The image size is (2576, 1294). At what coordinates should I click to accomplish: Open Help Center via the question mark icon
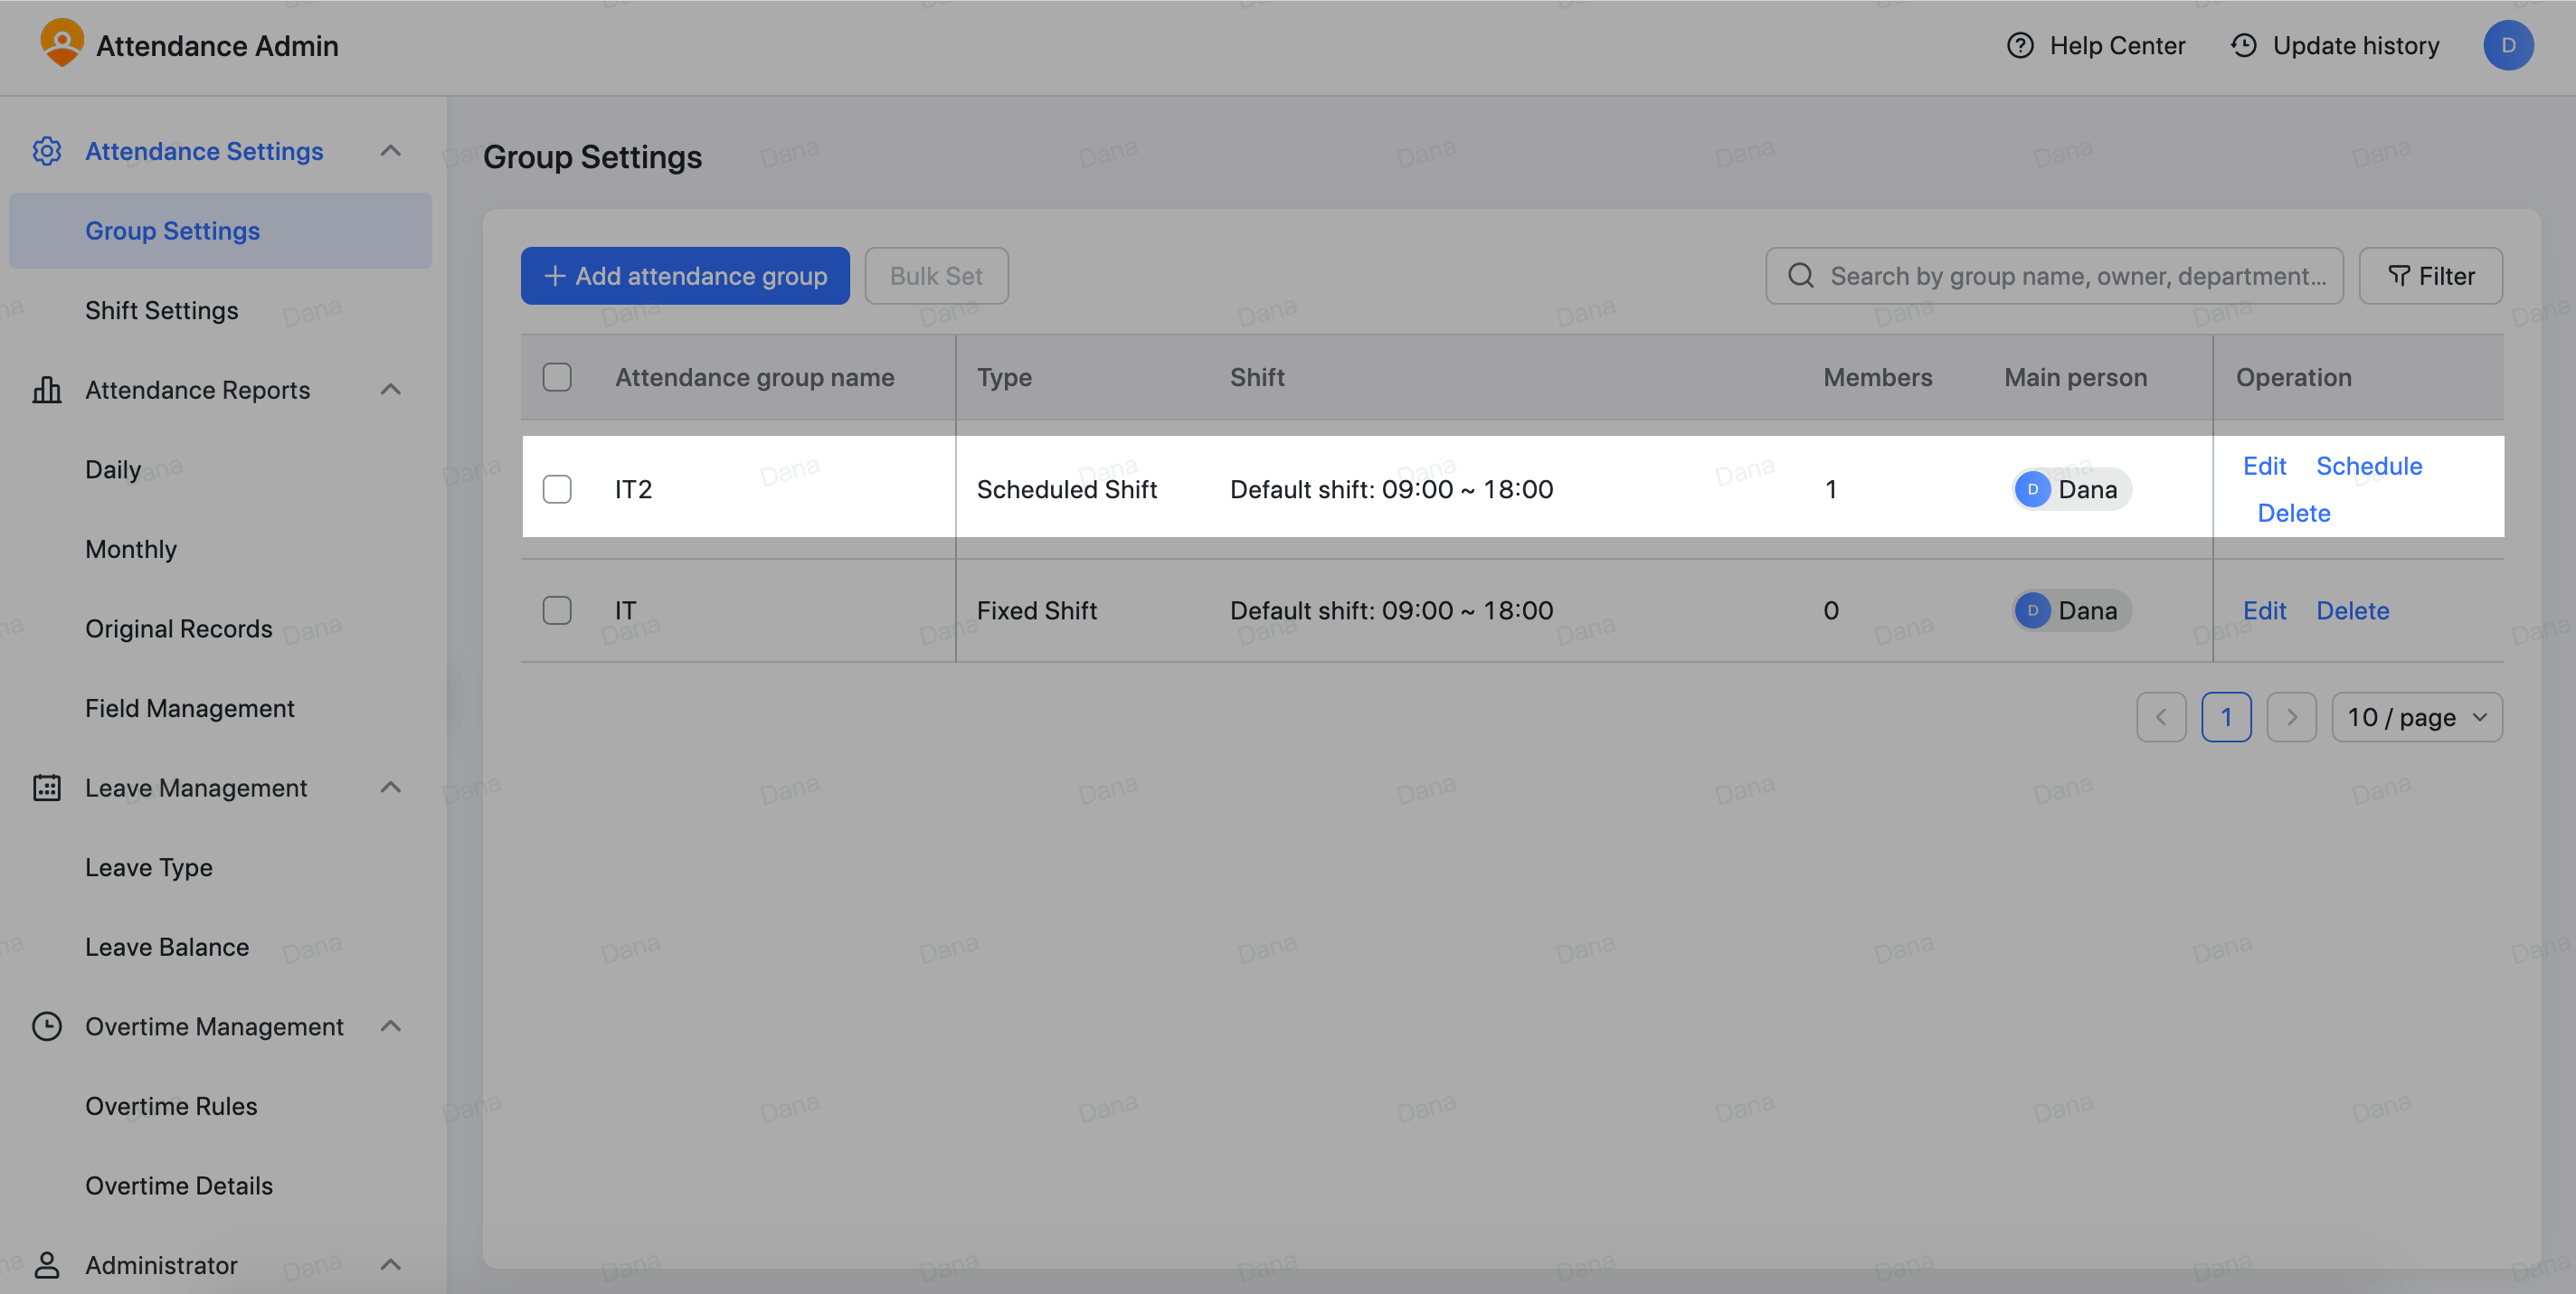2021,45
